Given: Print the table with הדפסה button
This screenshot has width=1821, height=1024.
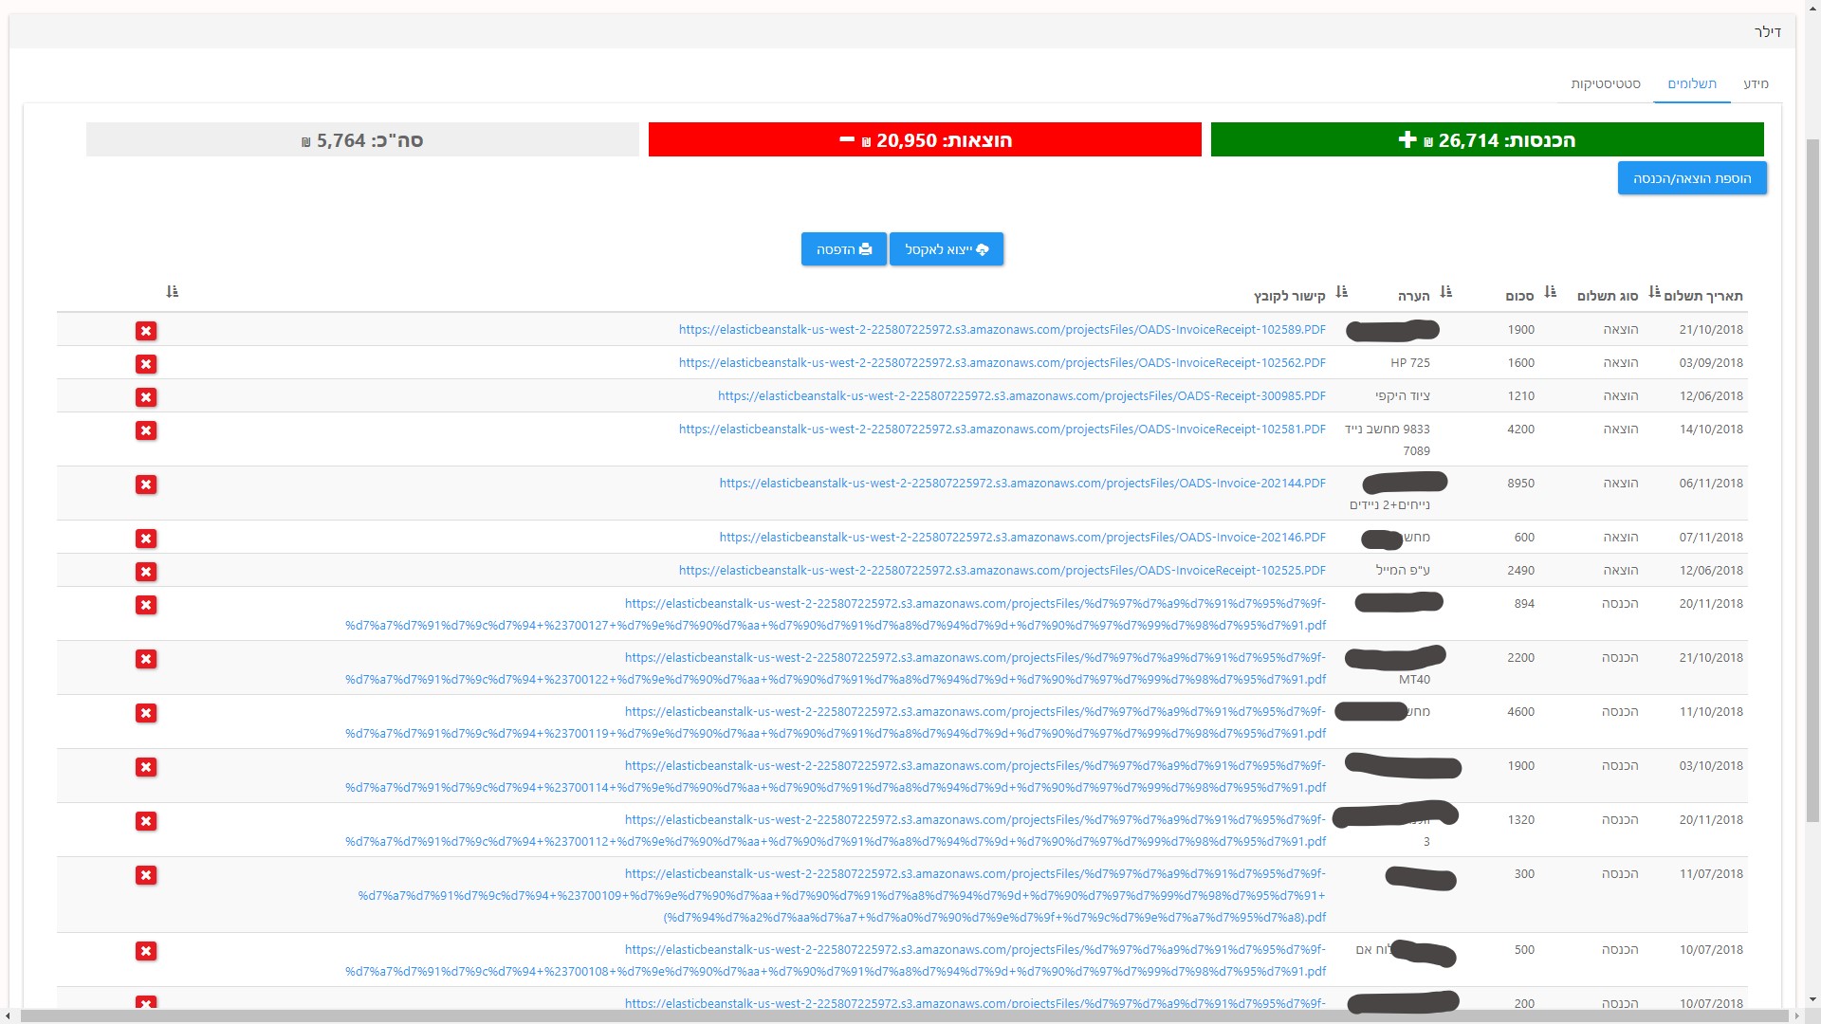Looking at the screenshot, I should pos(843,249).
